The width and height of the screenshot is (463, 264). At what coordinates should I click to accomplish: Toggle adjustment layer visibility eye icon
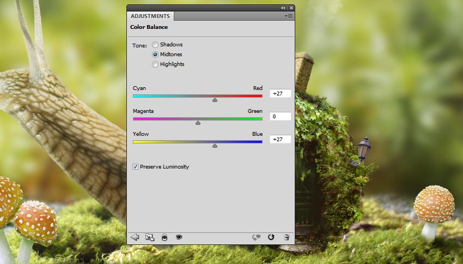(179, 237)
